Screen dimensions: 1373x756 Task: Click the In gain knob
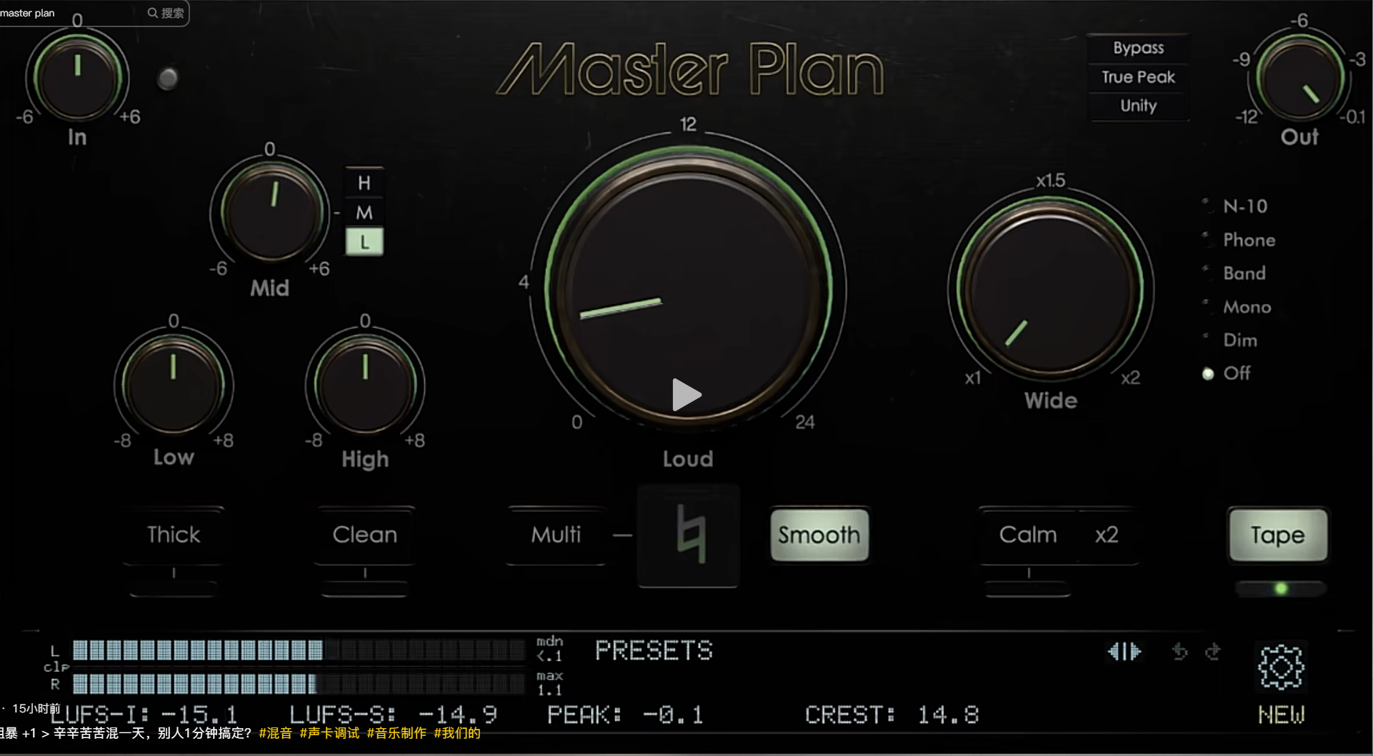pos(77,77)
